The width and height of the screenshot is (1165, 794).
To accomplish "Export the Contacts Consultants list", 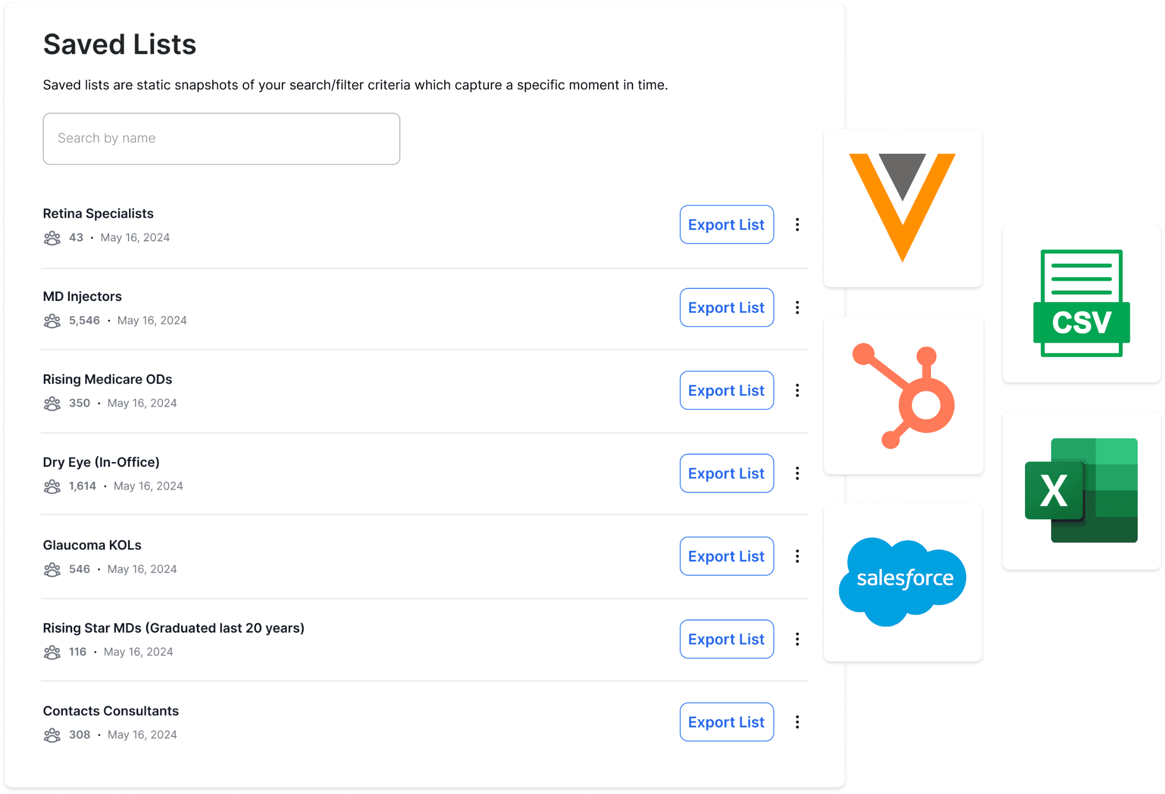I will [x=726, y=722].
